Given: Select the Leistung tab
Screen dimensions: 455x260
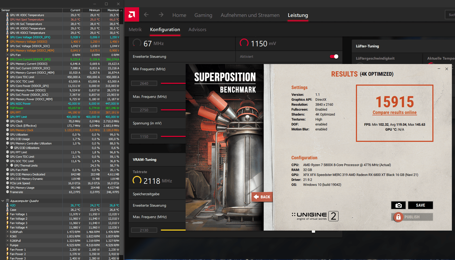Looking at the screenshot, I should click(298, 15).
